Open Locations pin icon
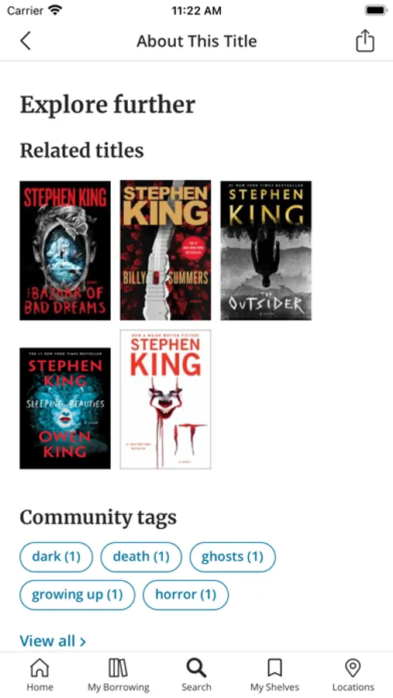This screenshot has height=698, width=393. (353, 669)
